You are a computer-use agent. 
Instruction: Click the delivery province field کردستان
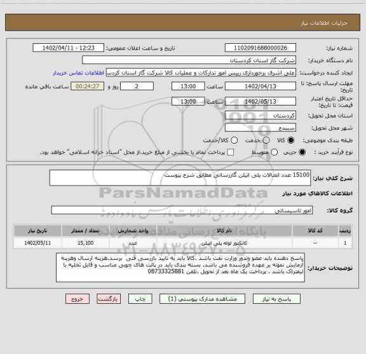[x=261, y=116]
